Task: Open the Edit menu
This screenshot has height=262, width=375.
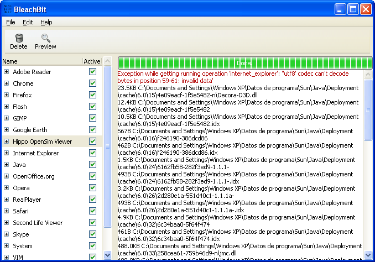Action: click(x=28, y=22)
